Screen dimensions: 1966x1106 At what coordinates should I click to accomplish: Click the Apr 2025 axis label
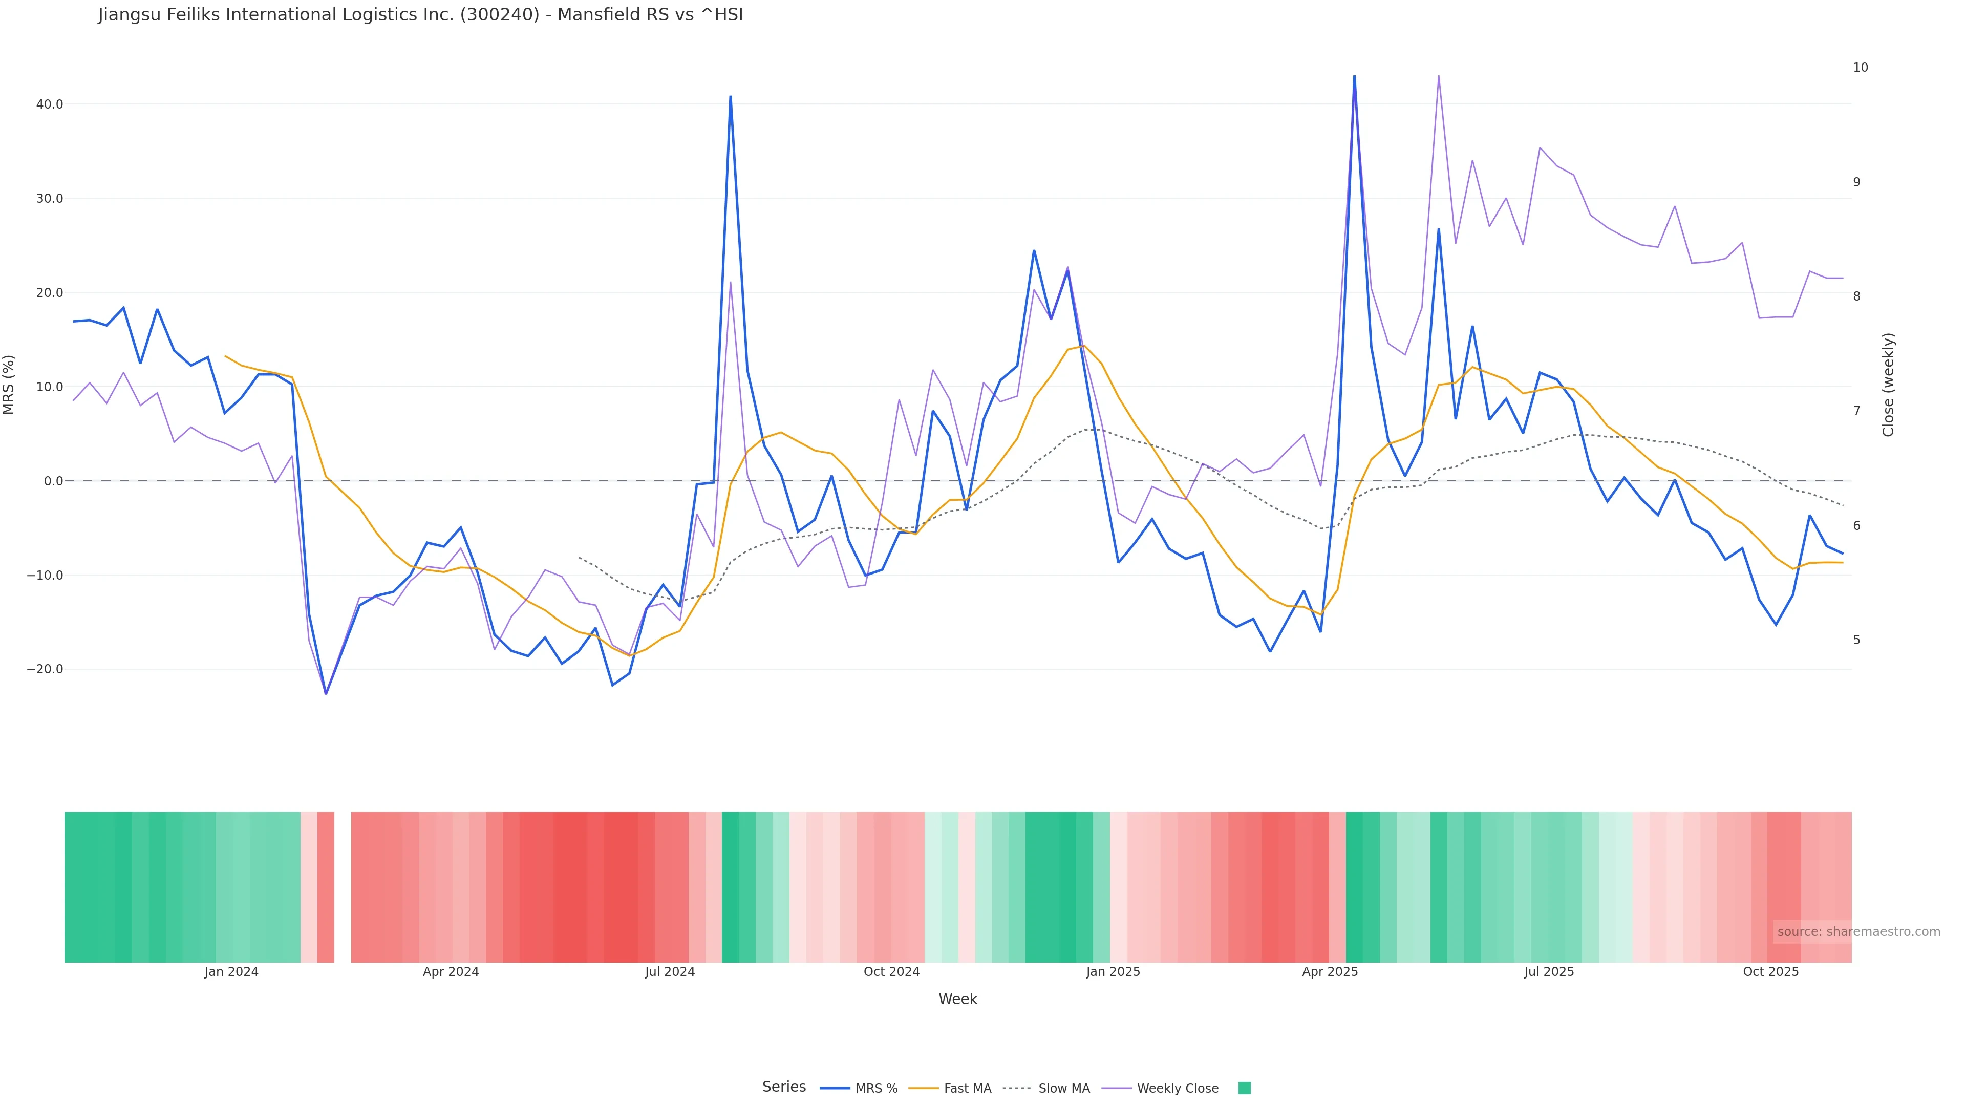pos(1330,972)
